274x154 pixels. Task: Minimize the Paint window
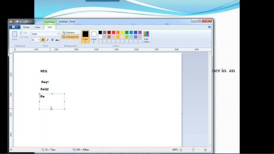coord(194,21)
